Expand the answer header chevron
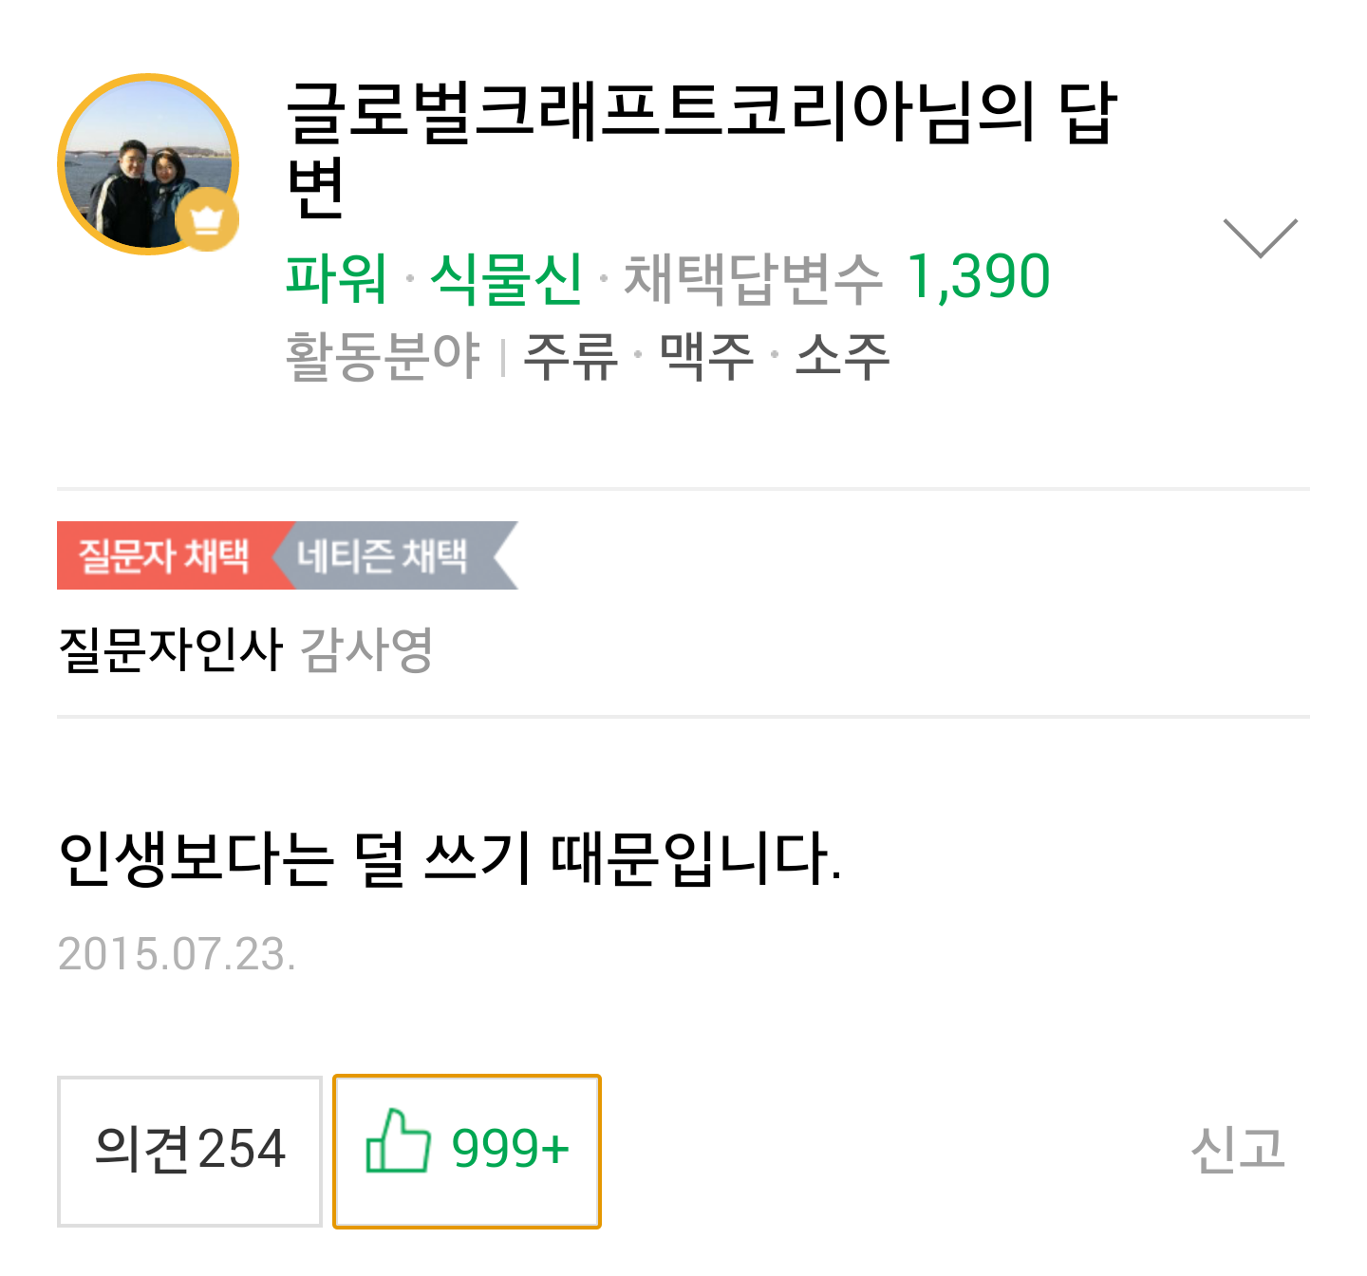This screenshot has width=1367, height=1276. click(x=1260, y=236)
